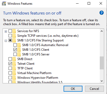Select the 'Simple TCPIP services' row label
The width and height of the screenshot is (107, 94).
(48, 36)
